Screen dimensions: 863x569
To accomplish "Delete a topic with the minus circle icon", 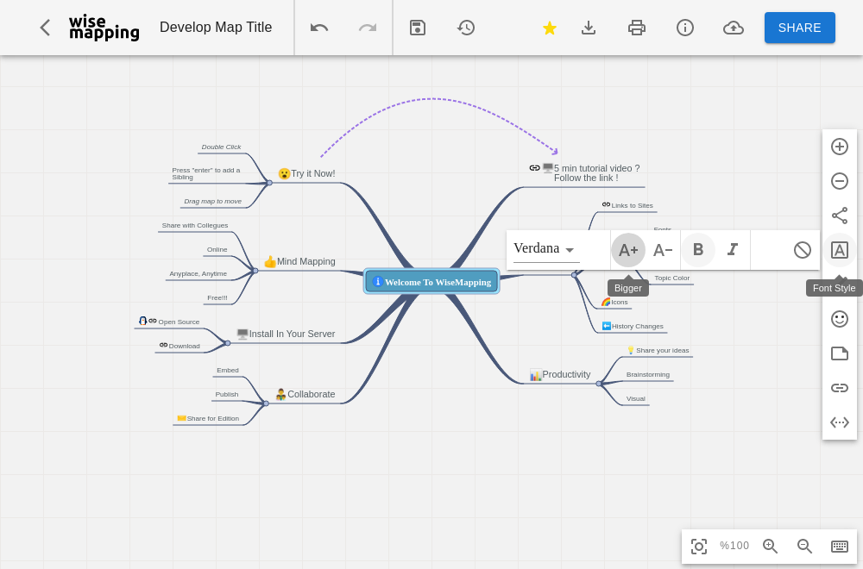I will pyautogui.click(x=840, y=181).
